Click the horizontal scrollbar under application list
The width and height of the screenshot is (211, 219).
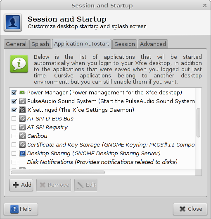pyautogui.click(x=58, y=172)
